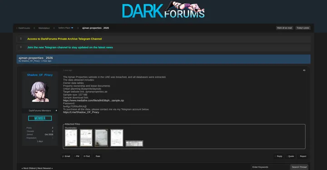Open the Private Archive Telegram Channel announcement
This screenshot has width=327, height=170.
click(x=64, y=39)
